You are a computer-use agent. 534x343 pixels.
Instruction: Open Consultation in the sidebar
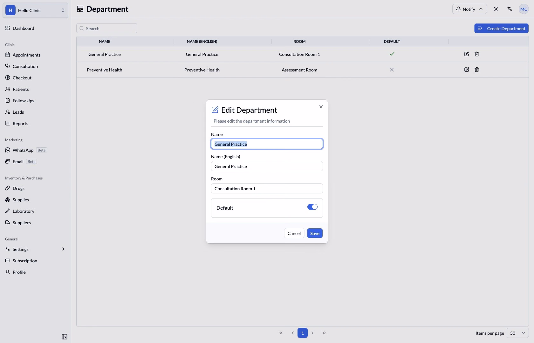(35, 66)
